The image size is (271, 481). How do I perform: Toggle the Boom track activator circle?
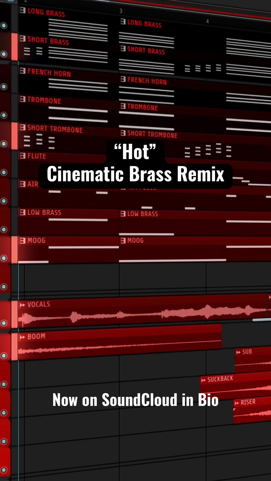[4, 355]
